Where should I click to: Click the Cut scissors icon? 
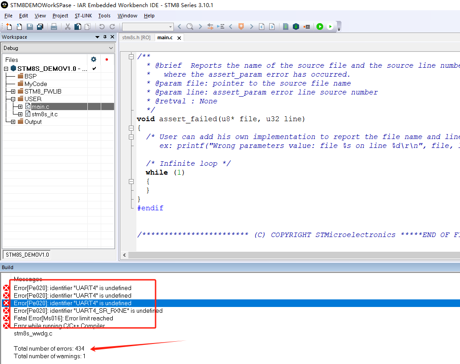click(67, 27)
